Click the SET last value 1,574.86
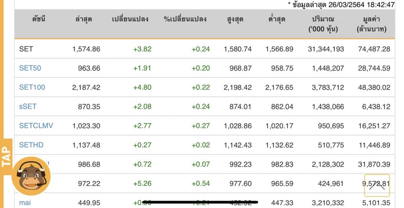404x208 pixels. click(86, 49)
